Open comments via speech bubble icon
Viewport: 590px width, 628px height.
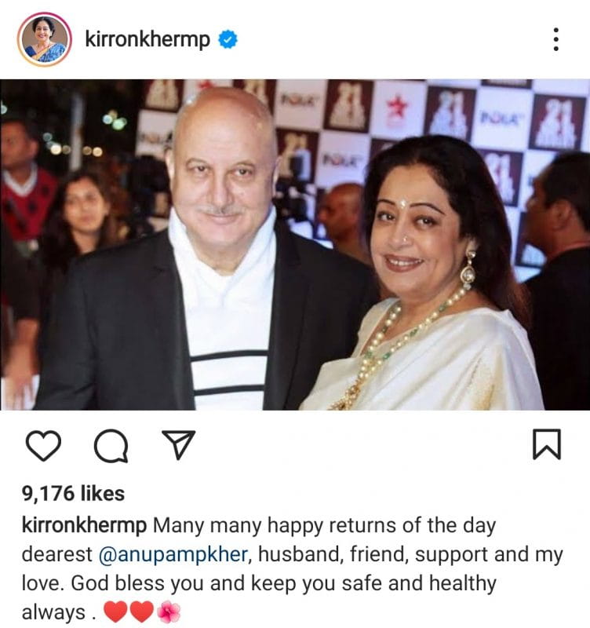click(x=111, y=445)
